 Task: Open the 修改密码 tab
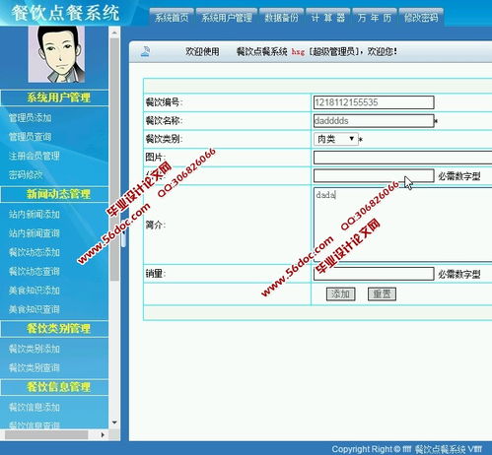[421, 18]
